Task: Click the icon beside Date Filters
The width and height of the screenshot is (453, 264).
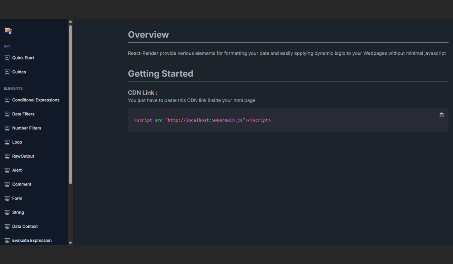Action: [7, 114]
